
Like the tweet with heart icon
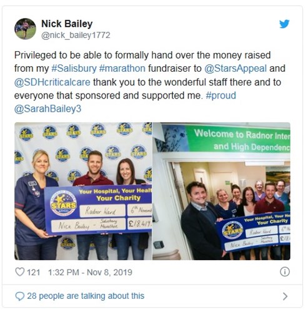click(x=20, y=272)
